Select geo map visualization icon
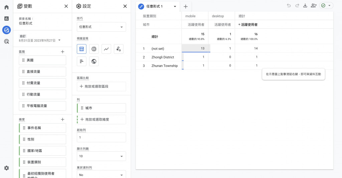 [94, 61]
